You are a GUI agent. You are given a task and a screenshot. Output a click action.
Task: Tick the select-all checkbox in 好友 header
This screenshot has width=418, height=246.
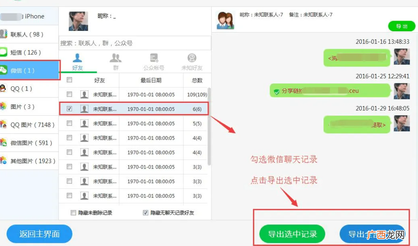click(69, 80)
